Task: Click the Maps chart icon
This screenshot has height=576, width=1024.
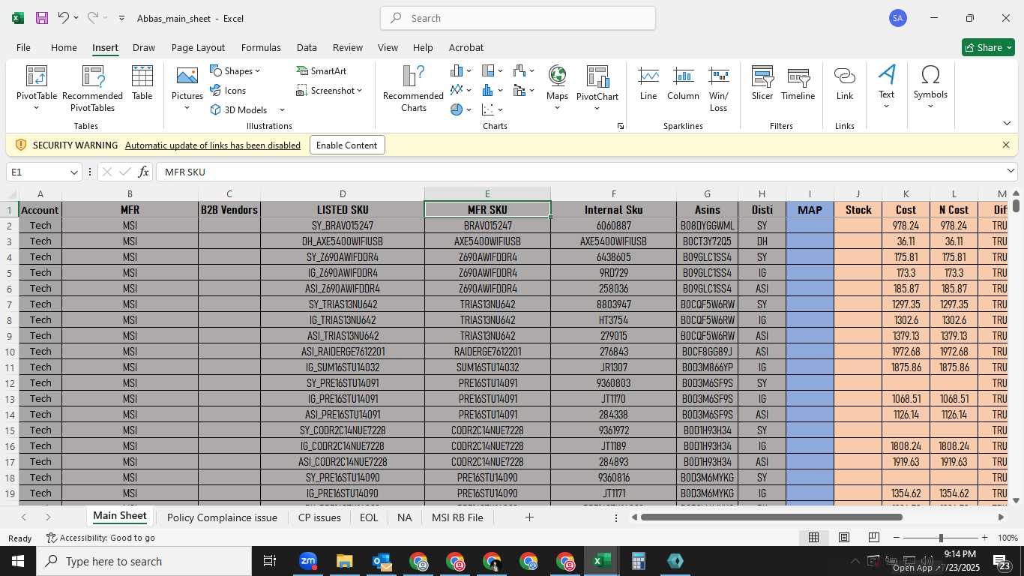Action: coord(557,88)
